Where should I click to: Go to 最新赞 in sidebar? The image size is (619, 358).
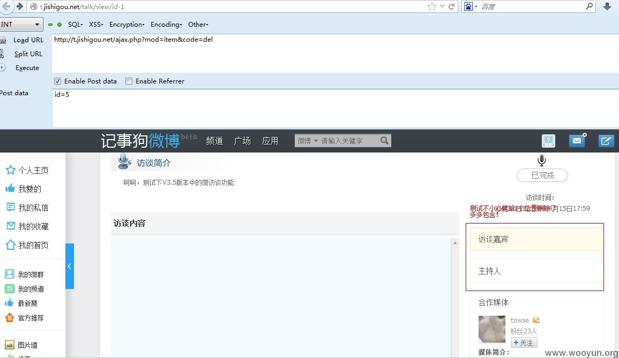pyautogui.click(x=28, y=303)
